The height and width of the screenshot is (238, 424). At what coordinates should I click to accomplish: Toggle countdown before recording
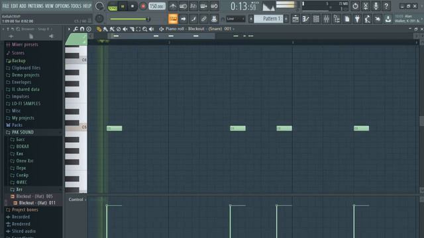coord(193,6)
